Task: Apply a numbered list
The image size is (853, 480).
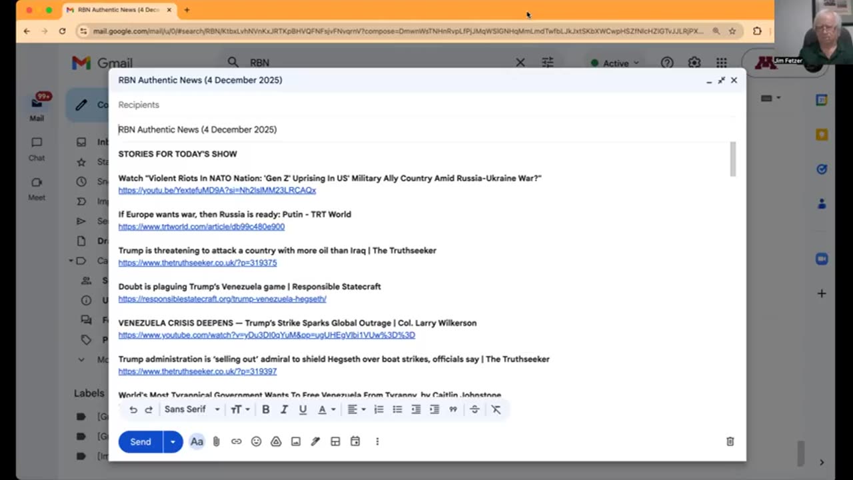Action: point(379,409)
